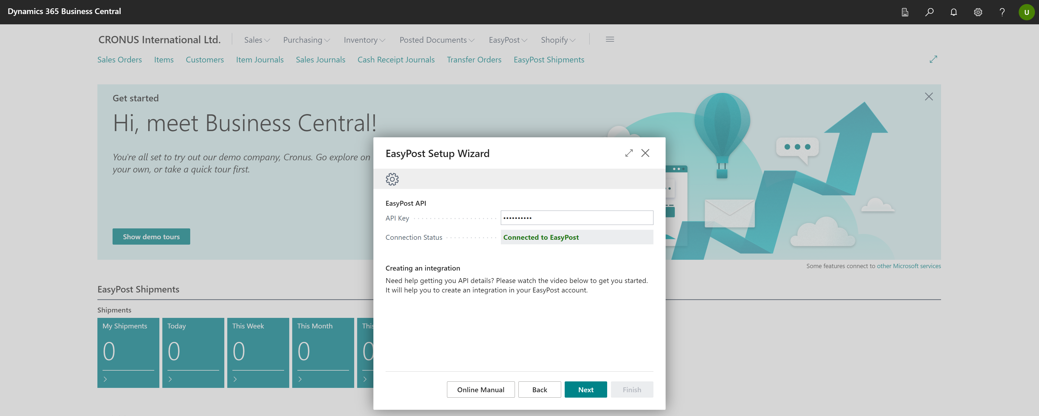The height and width of the screenshot is (416, 1039).
Task: Open settings gear in top bar
Action: (x=978, y=12)
